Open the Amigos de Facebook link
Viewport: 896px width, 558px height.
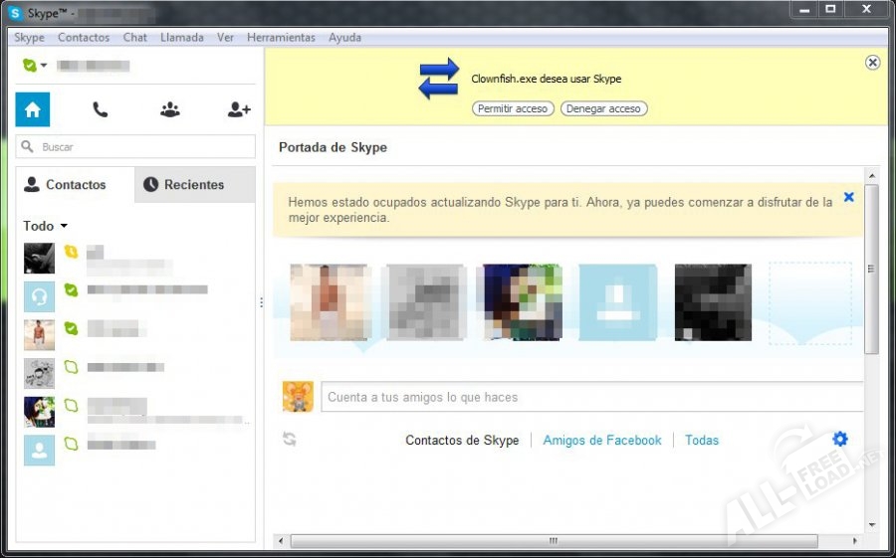(x=601, y=440)
